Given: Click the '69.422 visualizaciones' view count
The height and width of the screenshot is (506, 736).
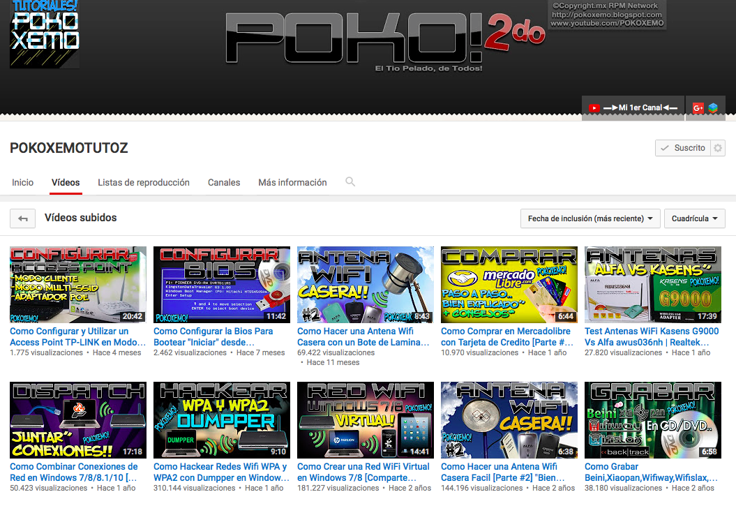Looking at the screenshot, I should point(336,352).
